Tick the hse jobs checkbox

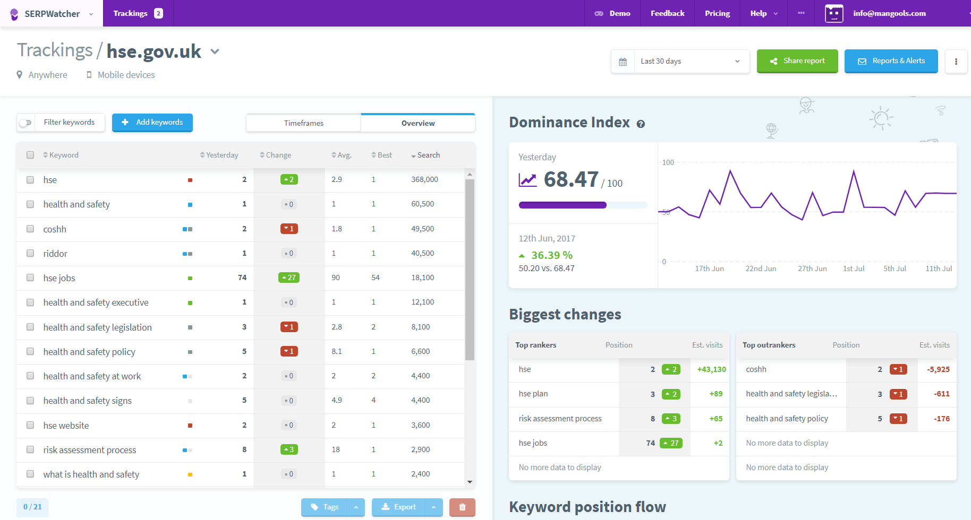[x=30, y=278]
